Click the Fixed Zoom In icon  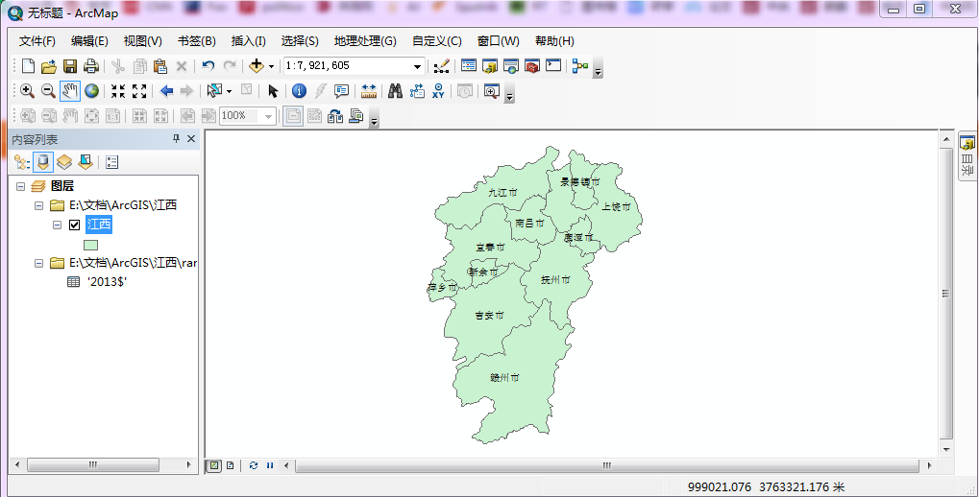(118, 91)
